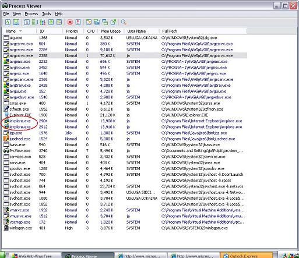Click the Name column sort arrow
299x258 pixels.
click(20, 31)
